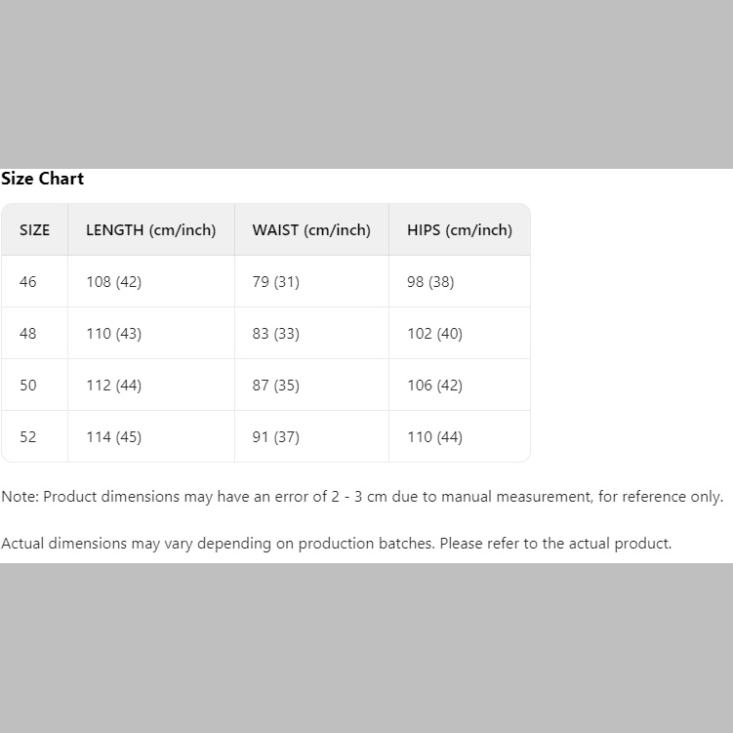Select the size 50 cell

point(28,386)
